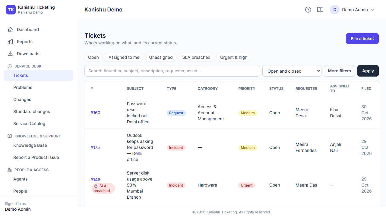Click the File a ticket button
The image size is (386, 217).
point(362,39)
